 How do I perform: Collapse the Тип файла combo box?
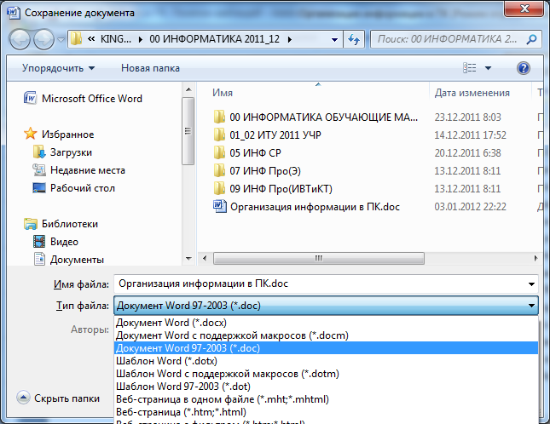click(x=531, y=306)
